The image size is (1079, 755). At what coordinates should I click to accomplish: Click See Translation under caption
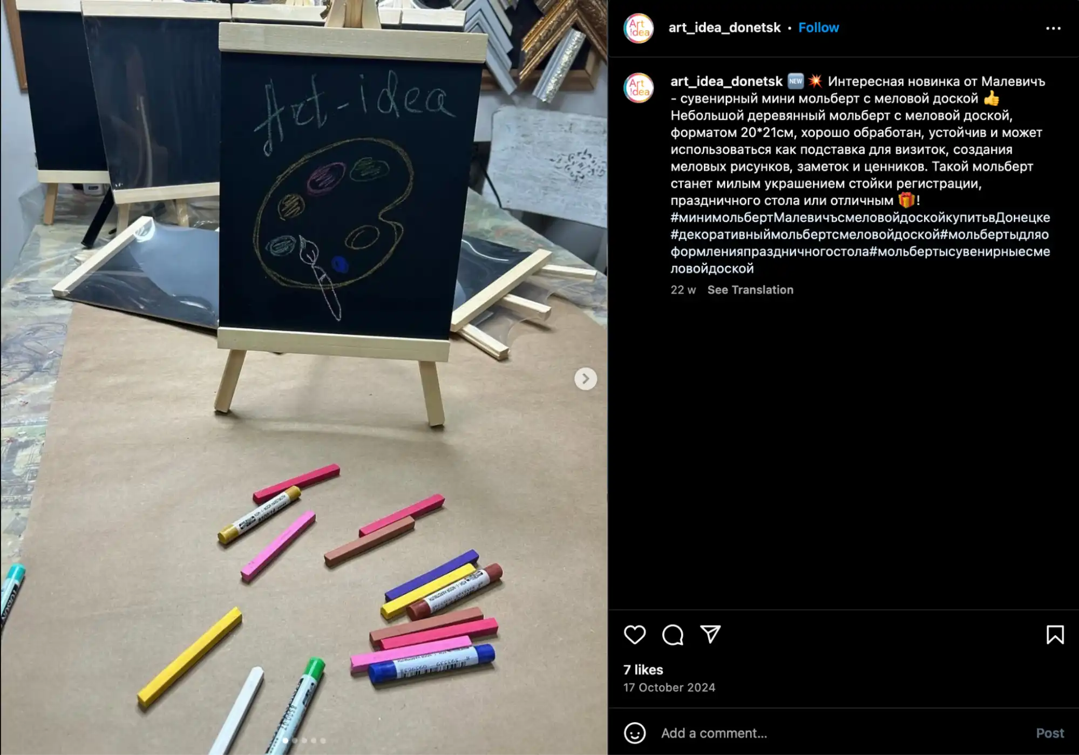pyautogui.click(x=750, y=290)
